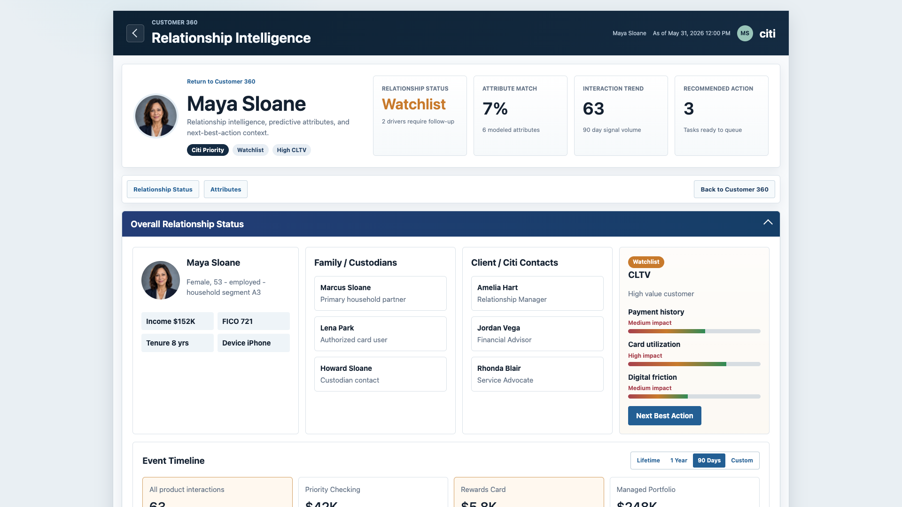Open the Priority Checking tile

click(373, 492)
